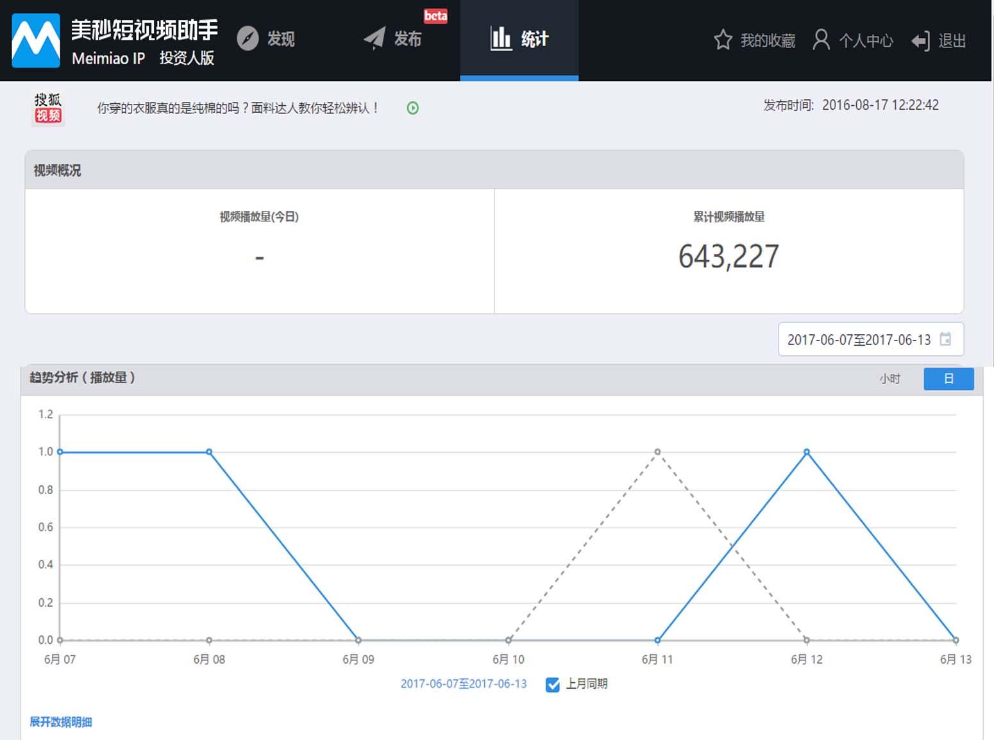Click the 退出 logout arrow icon

coord(920,41)
